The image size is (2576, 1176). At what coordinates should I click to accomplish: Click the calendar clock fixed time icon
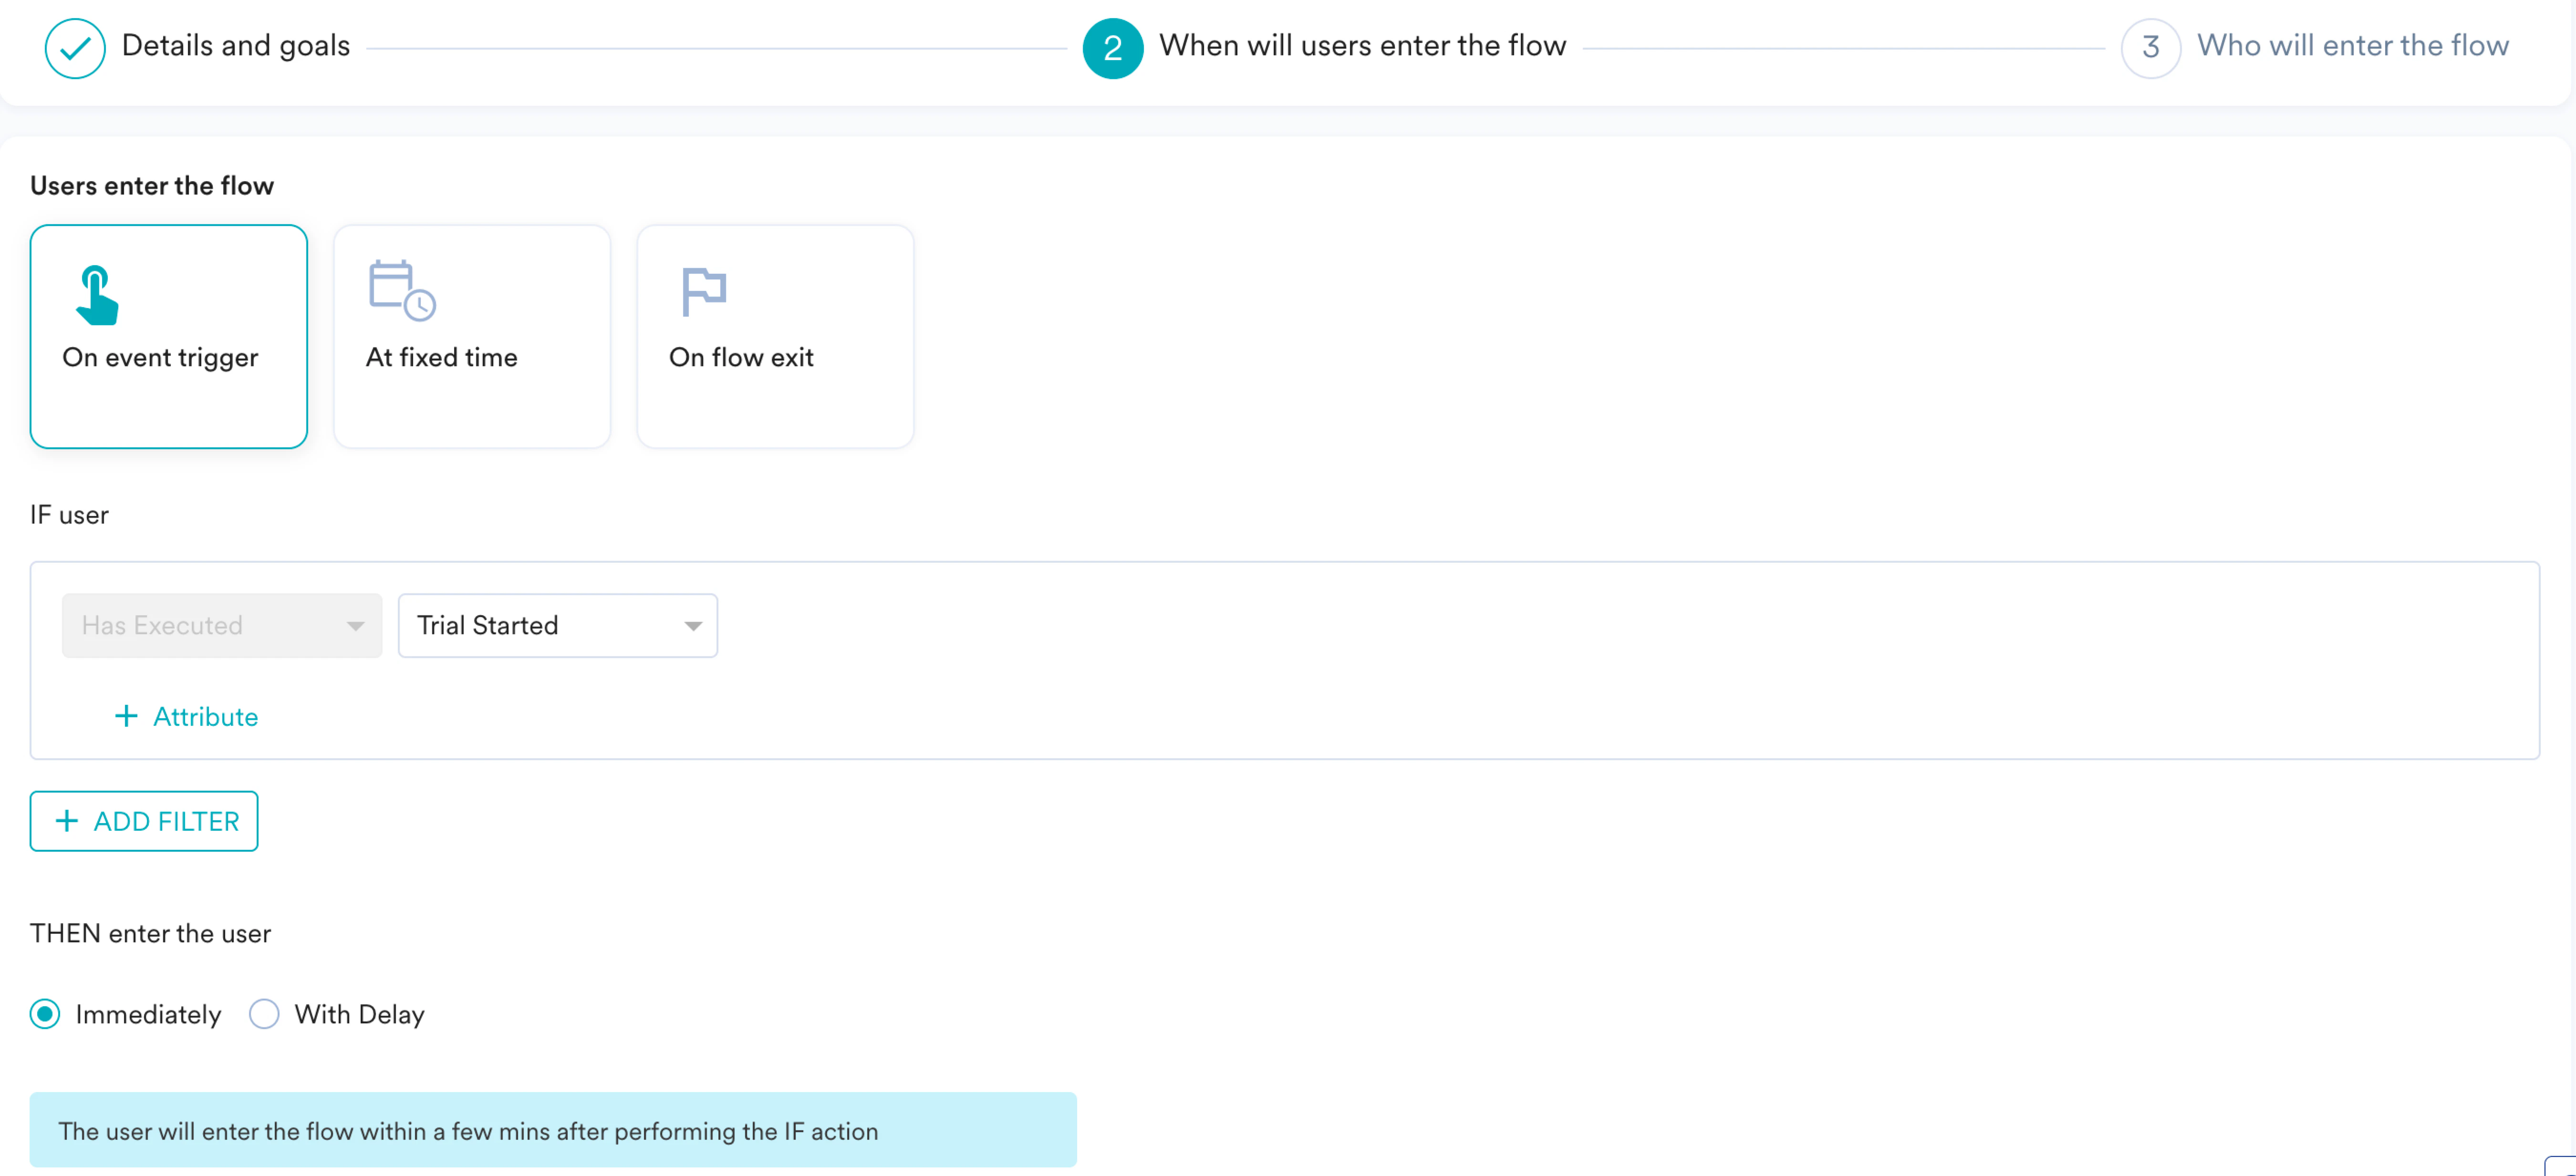402,290
